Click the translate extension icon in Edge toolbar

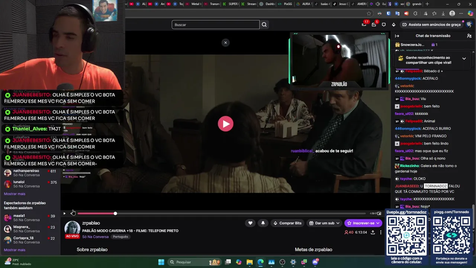point(397,13)
